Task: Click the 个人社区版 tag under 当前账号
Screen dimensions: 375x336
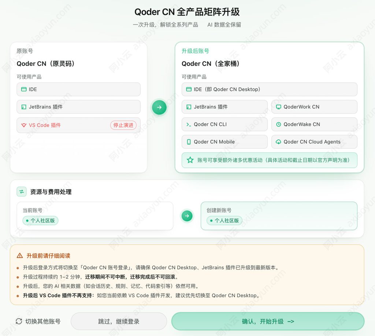Action: point(40,221)
